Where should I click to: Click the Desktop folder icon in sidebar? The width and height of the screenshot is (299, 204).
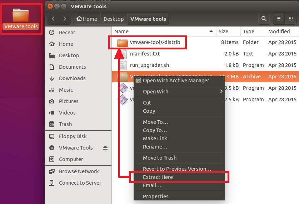52,55
